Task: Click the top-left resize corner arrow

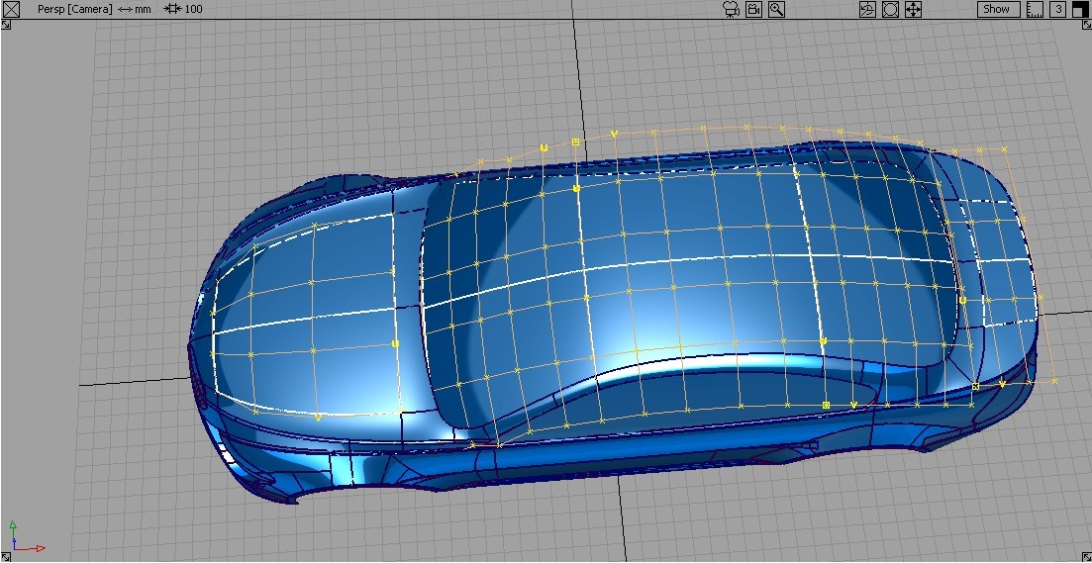Action: tap(6, 25)
